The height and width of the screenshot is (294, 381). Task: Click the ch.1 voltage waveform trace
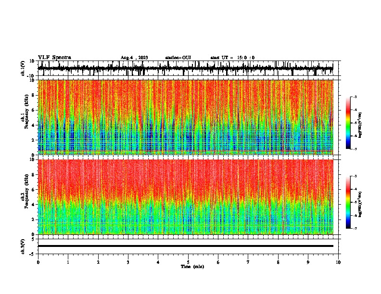click(x=185, y=68)
